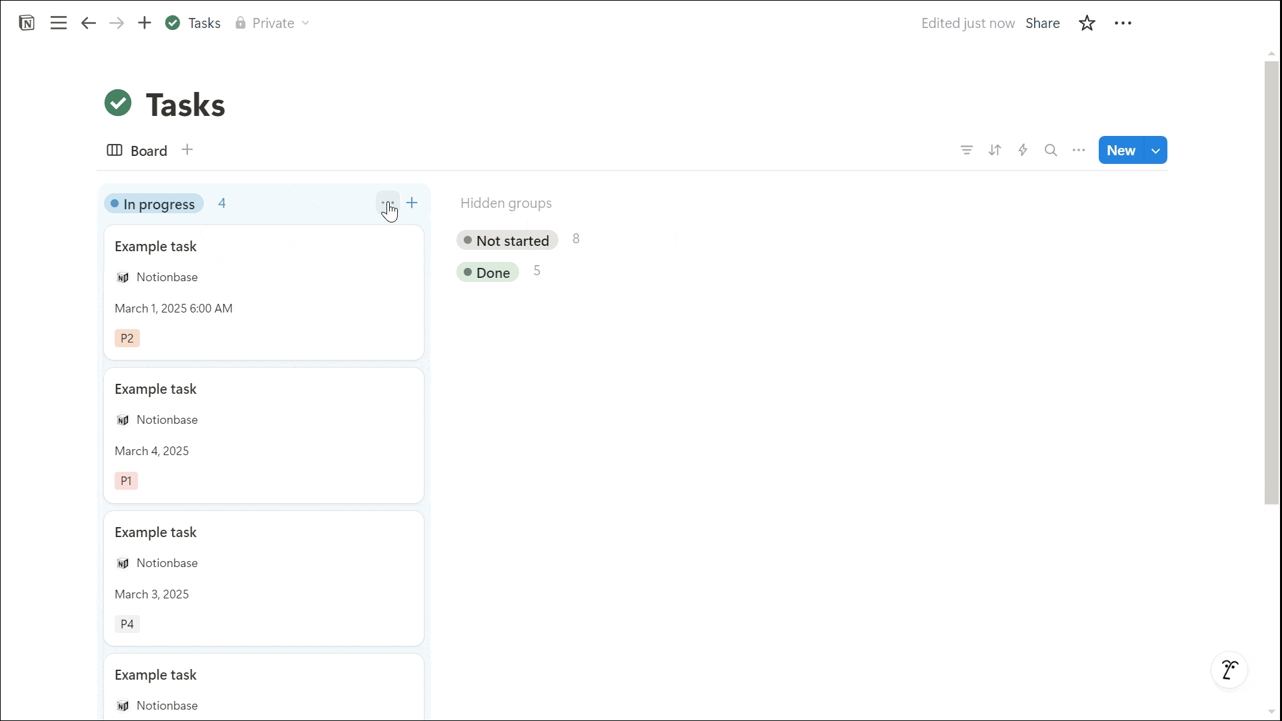This screenshot has width=1282, height=721.
Task: Click the In progress group label
Action: pyautogui.click(x=154, y=204)
